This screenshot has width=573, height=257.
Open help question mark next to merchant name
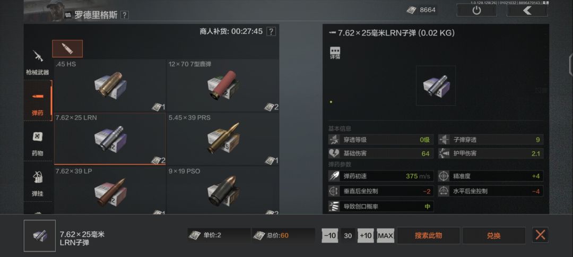click(125, 15)
